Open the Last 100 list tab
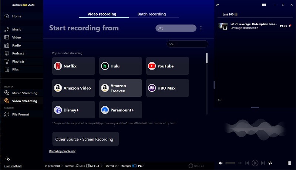The width and height of the screenshot is (296, 170). click(230, 14)
